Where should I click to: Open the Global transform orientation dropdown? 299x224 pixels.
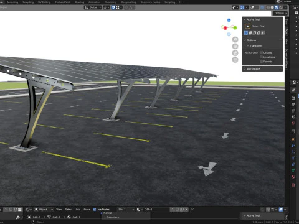pos(93,7)
